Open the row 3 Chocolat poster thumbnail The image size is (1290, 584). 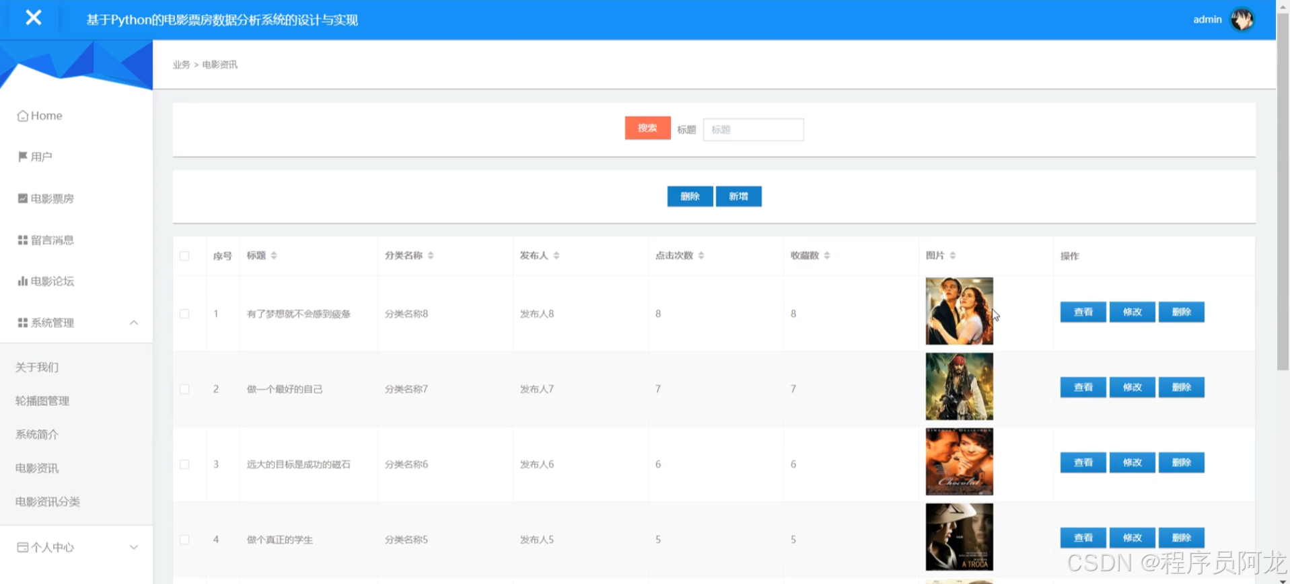tap(959, 462)
